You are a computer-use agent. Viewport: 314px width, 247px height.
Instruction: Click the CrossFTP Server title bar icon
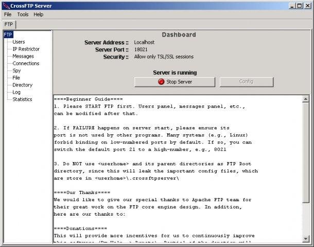(x=6, y=6)
